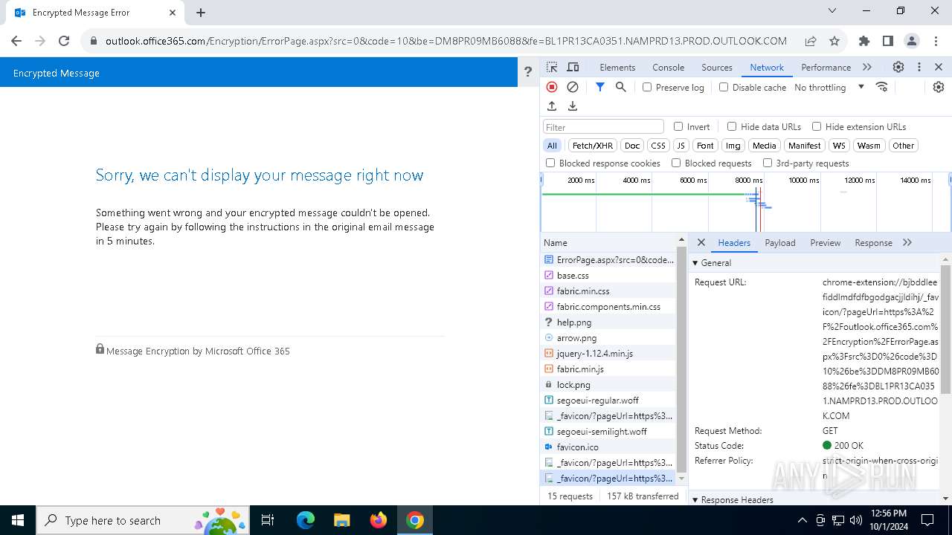Bookmark this tab with star icon
952x535 pixels.
[834, 41]
